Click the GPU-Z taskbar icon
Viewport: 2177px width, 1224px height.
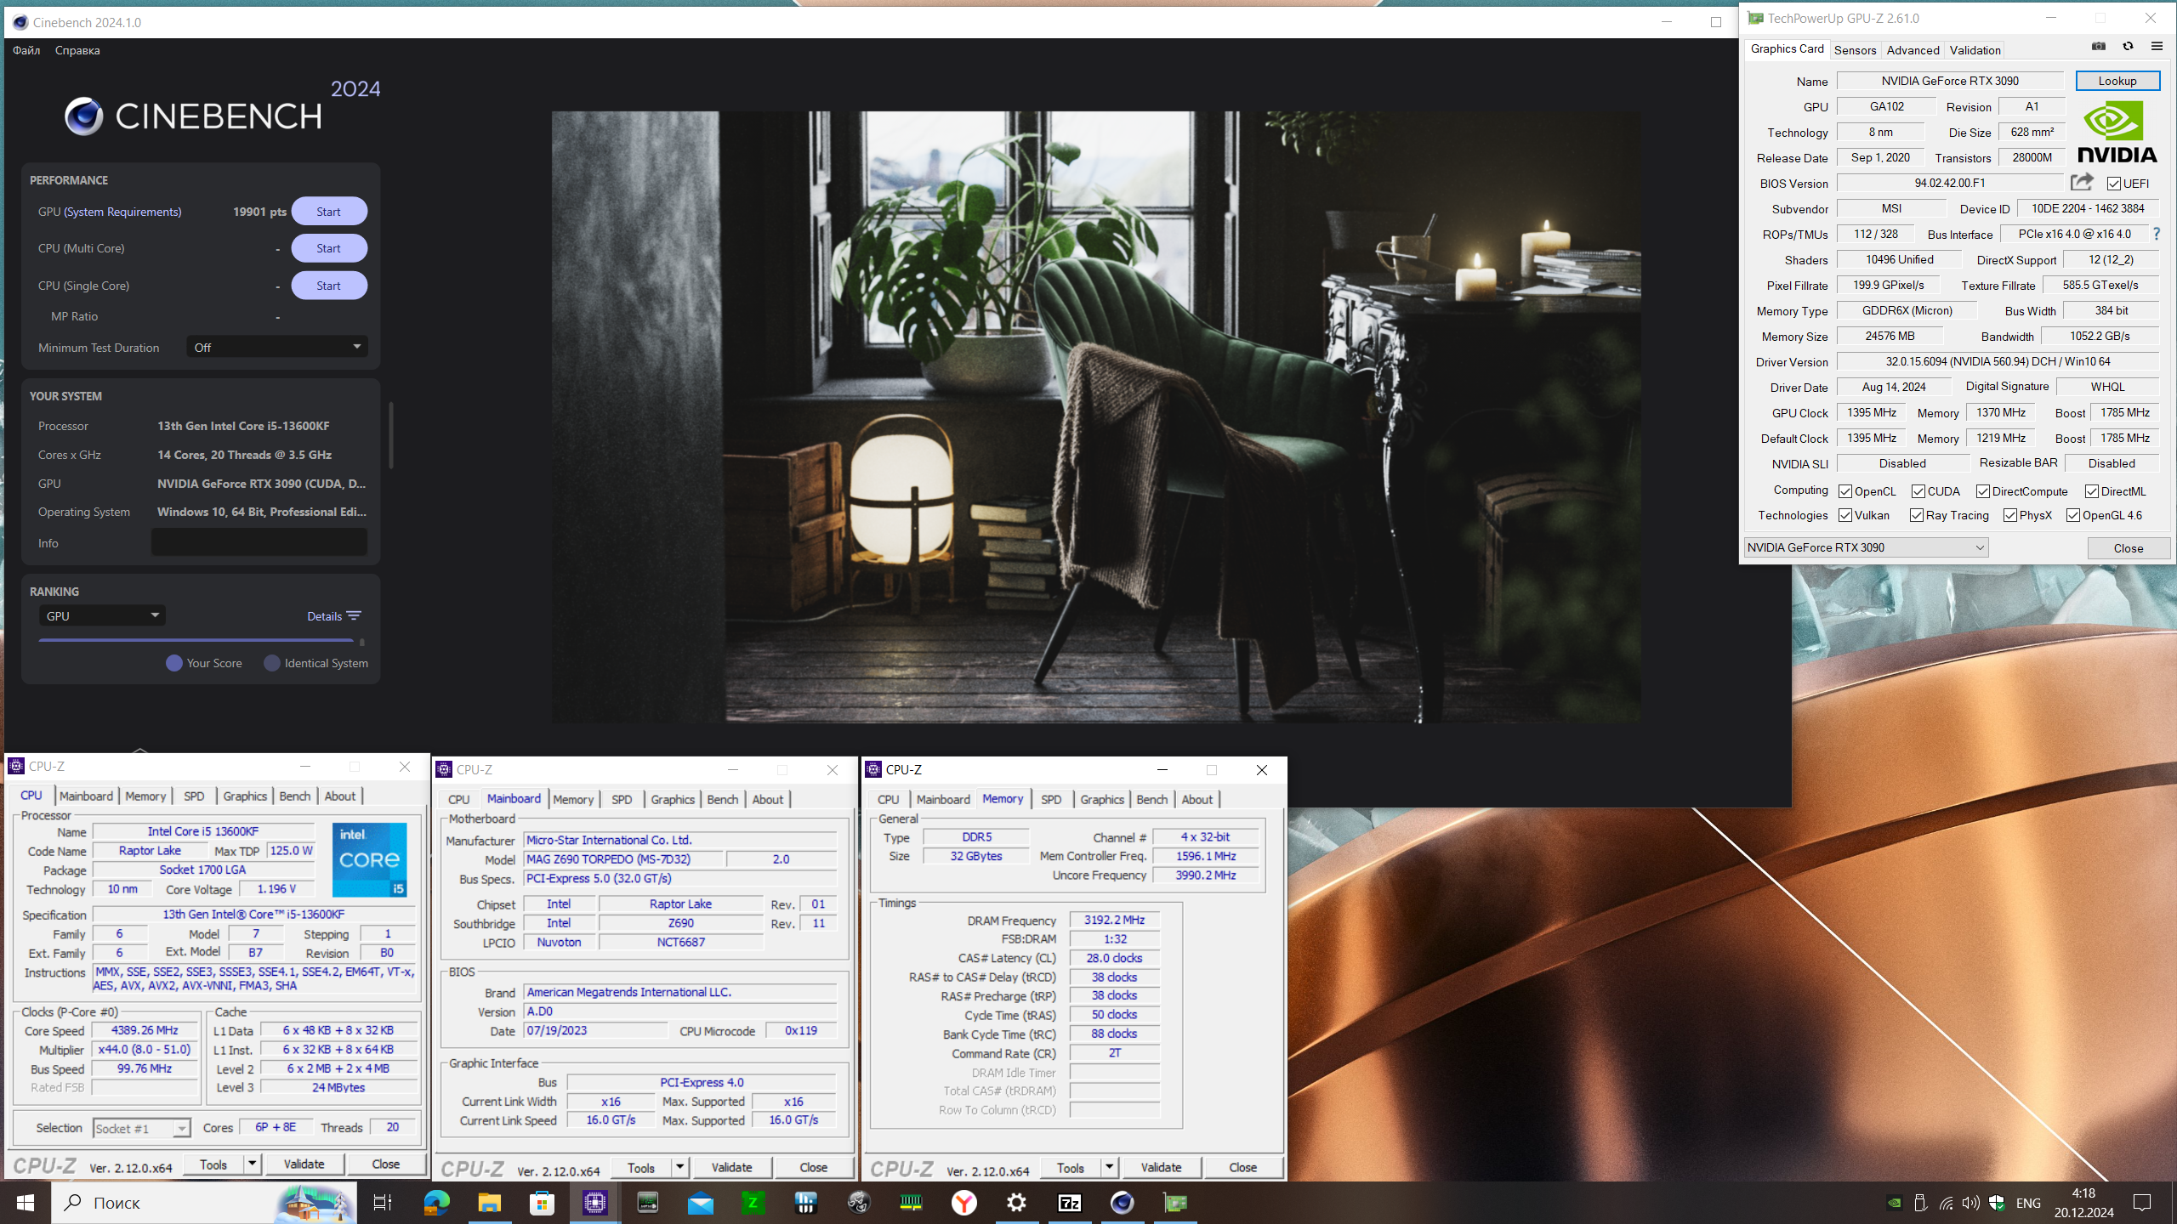click(x=1174, y=1203)
